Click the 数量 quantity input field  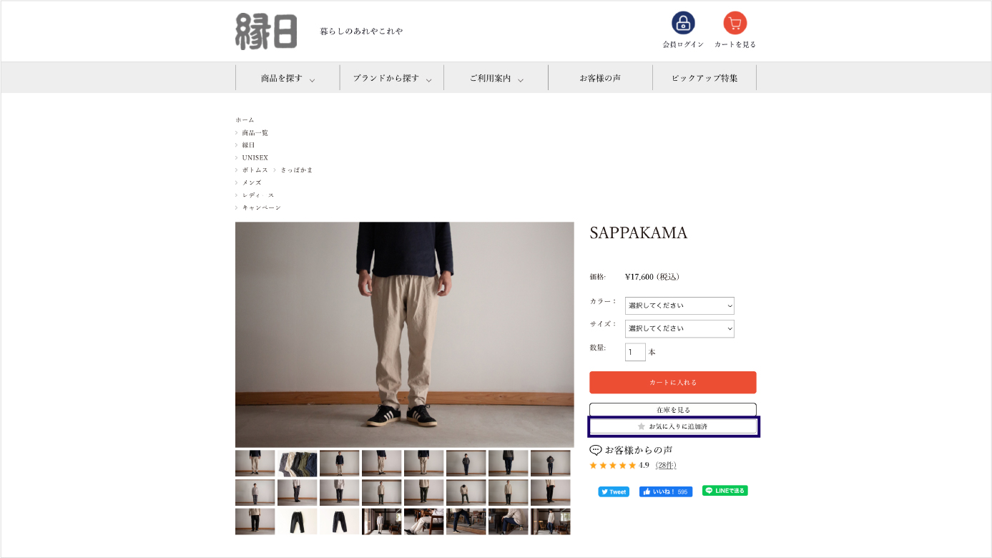[635, 352]
